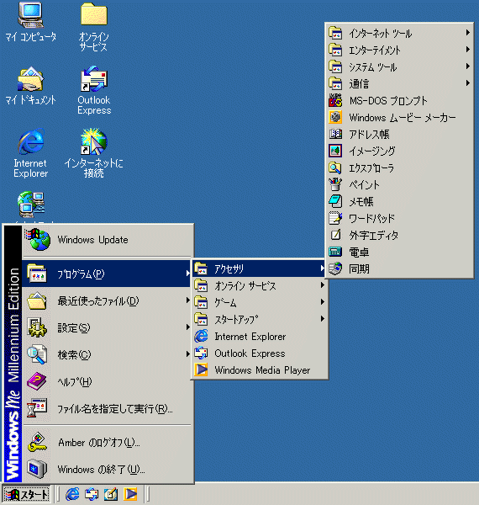Image resolution: width=479 pixels, height=505 pixels.
Task: Click the 設定 gear icon in Start menu
Action: coord(37,328)
